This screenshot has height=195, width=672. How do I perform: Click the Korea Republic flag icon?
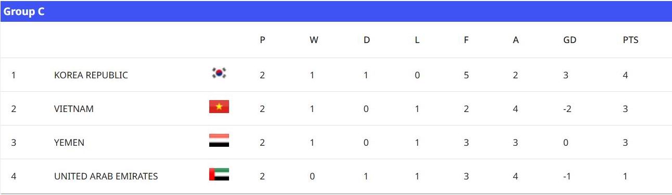pyautogui.click(x=219, y=73)
